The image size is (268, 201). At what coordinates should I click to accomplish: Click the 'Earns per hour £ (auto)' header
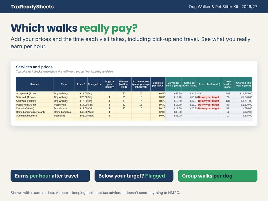click(190, 84)
